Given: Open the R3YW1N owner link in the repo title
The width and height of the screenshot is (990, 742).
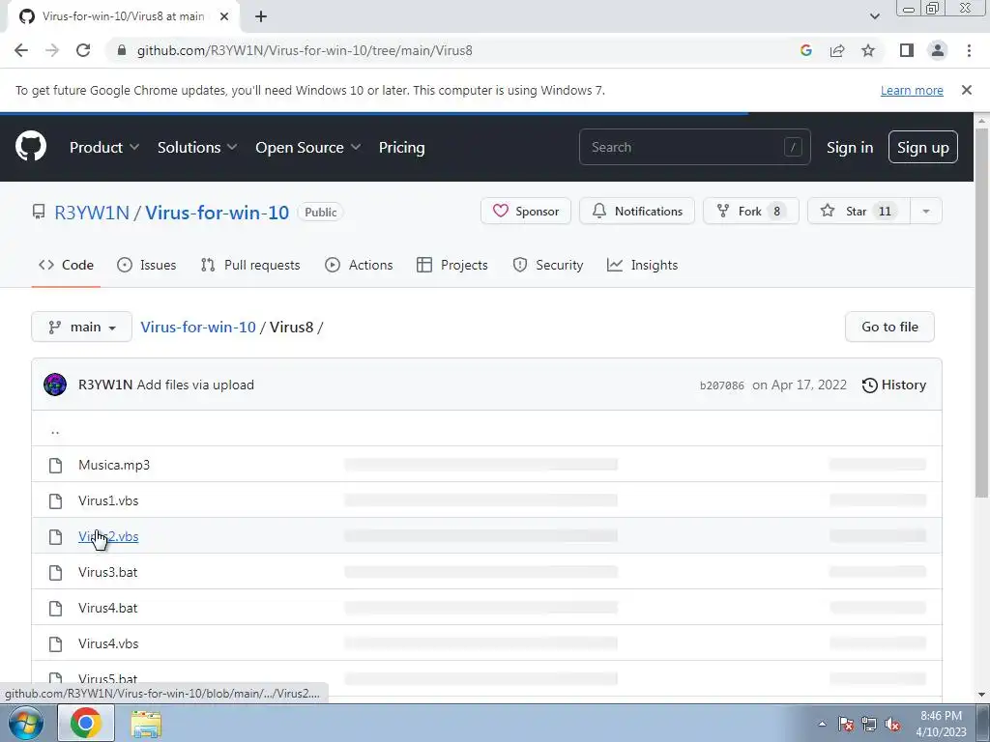Looking at the screenshot, I should click(x=92, y=212).
